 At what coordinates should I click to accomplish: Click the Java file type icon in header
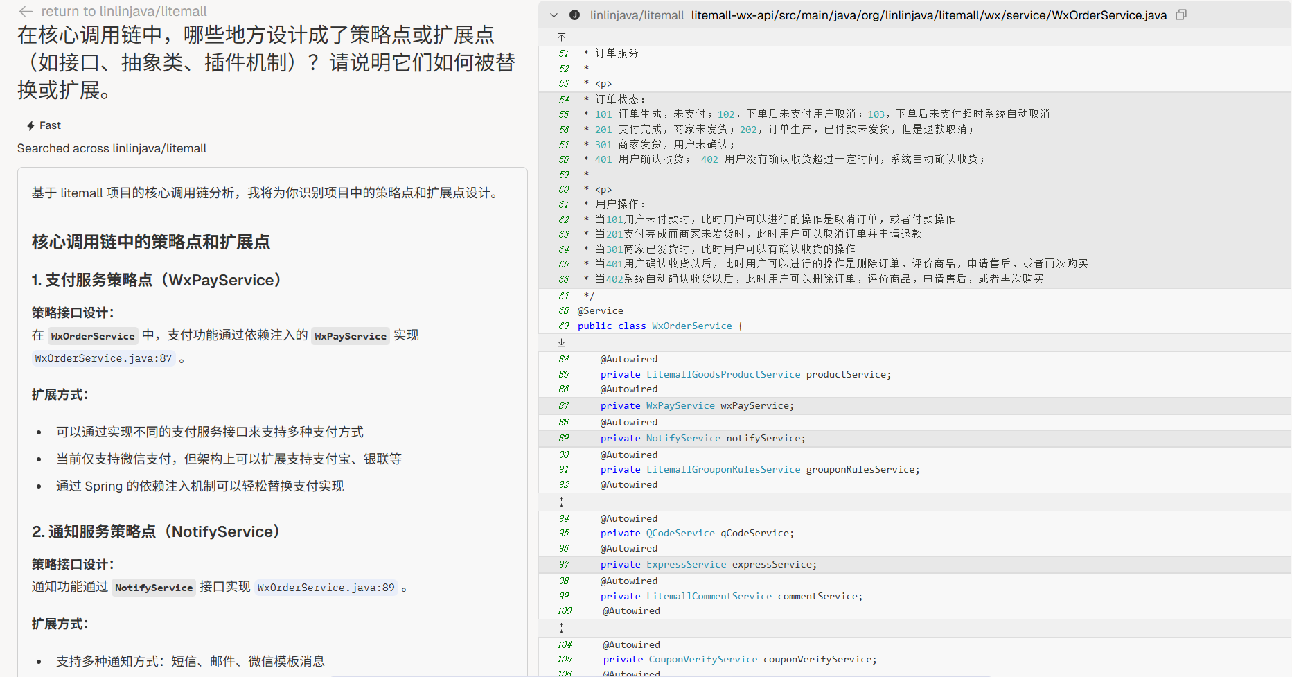pos(574,15)
